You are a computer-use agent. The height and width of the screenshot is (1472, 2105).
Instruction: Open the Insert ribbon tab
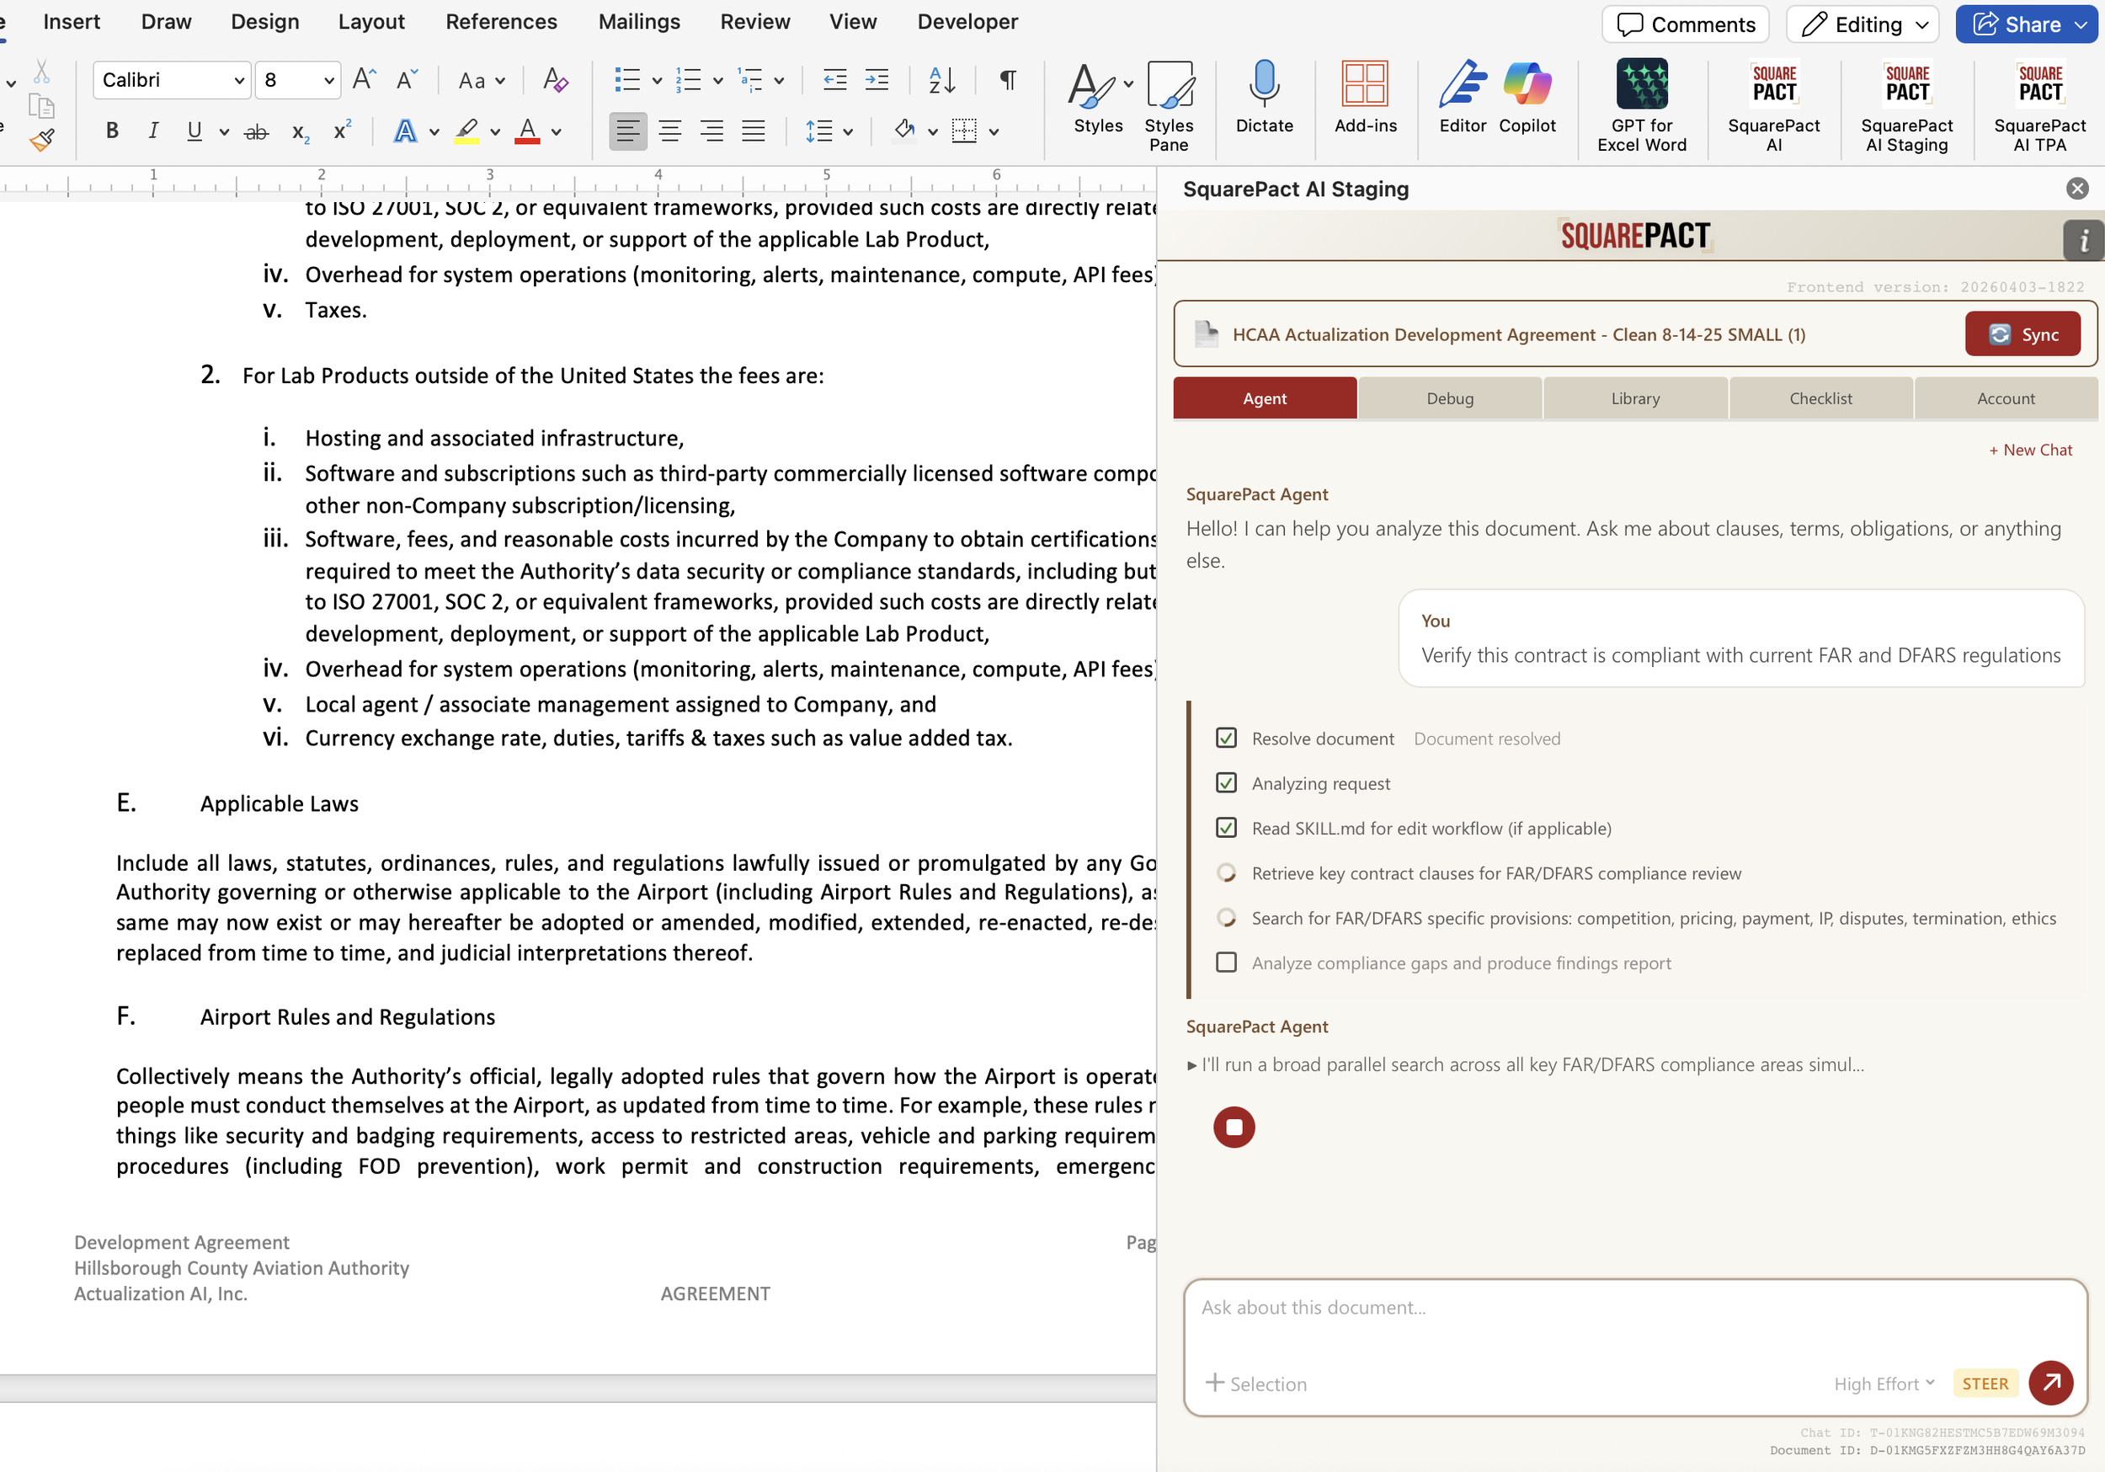(x=72, y=21)
